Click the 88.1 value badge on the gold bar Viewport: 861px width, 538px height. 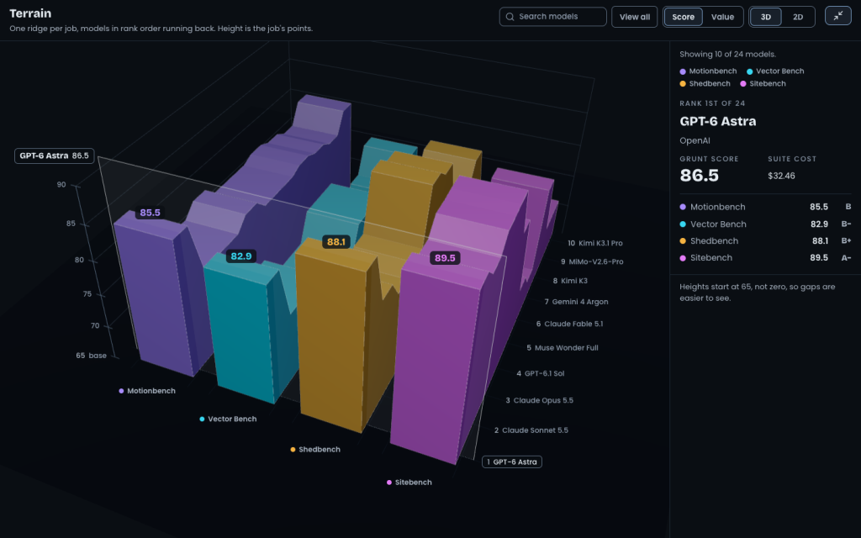point(335,241)
